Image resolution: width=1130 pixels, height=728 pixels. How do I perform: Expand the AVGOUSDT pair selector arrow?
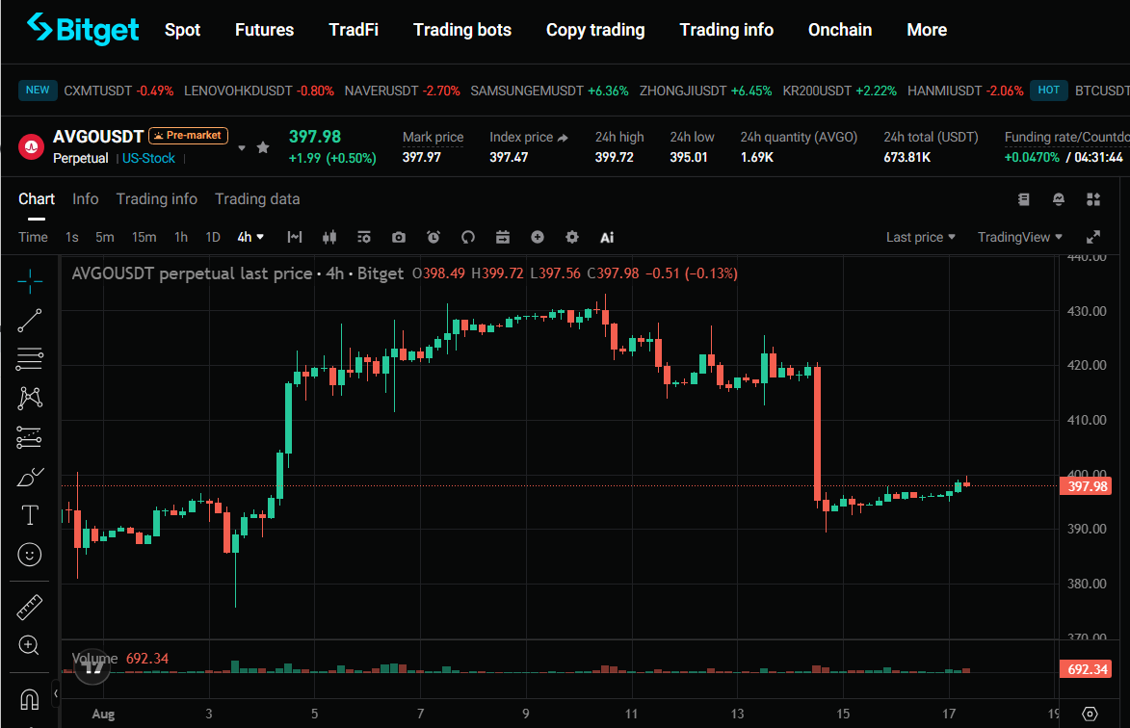[x=242, y=147]
